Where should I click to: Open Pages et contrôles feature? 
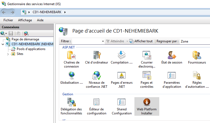point(147,80)
